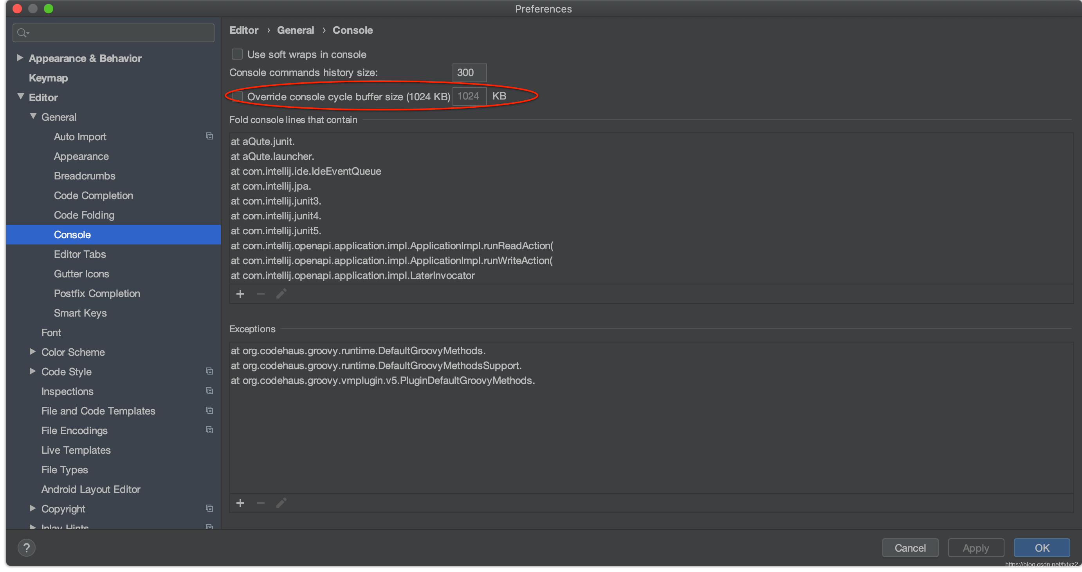1082x572 pixels.
Task: Click the console commands history size field
Action: tap(469, 73)
